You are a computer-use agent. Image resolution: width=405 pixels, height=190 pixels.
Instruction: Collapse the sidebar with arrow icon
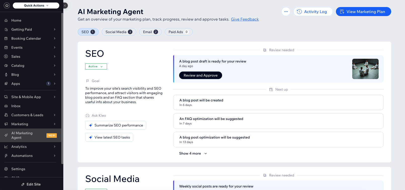point(65,6)
